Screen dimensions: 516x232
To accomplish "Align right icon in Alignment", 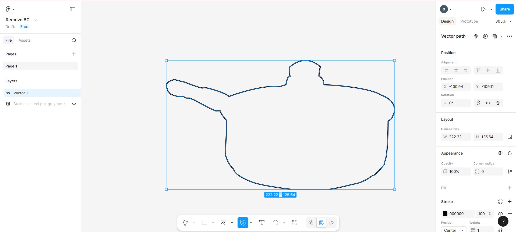I will point(466,70).
